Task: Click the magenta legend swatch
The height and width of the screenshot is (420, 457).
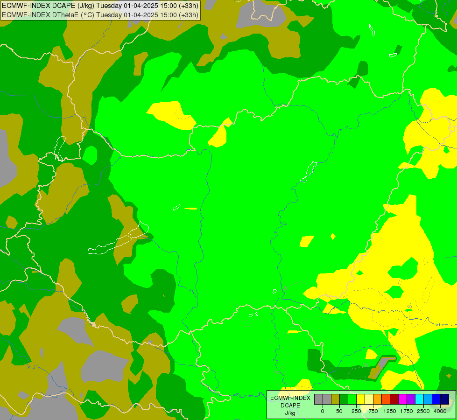Action: (x=402, y=399)
